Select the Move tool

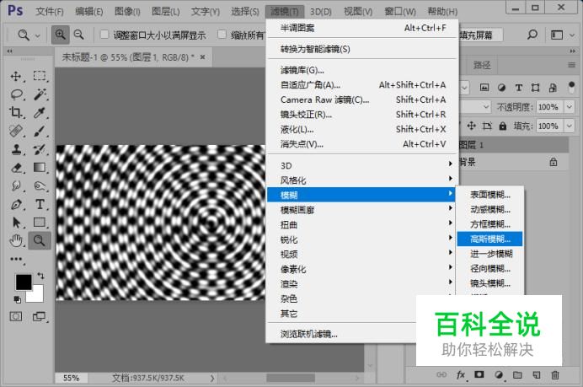pyautogui.click(x=16, y=76)
